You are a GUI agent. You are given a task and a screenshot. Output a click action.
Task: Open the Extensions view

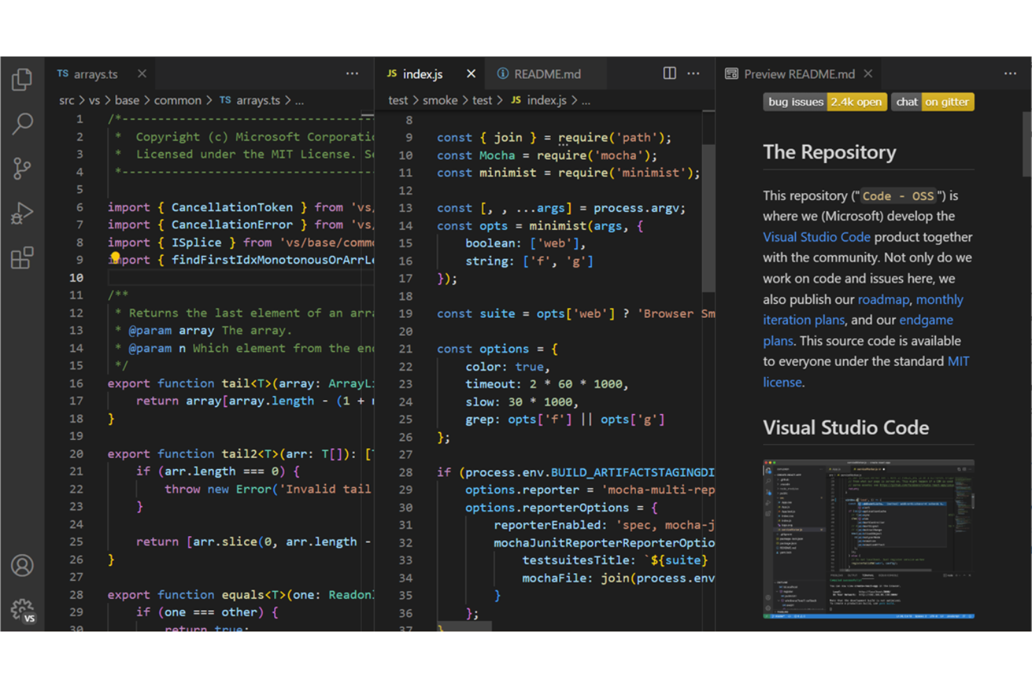(22, 258)
